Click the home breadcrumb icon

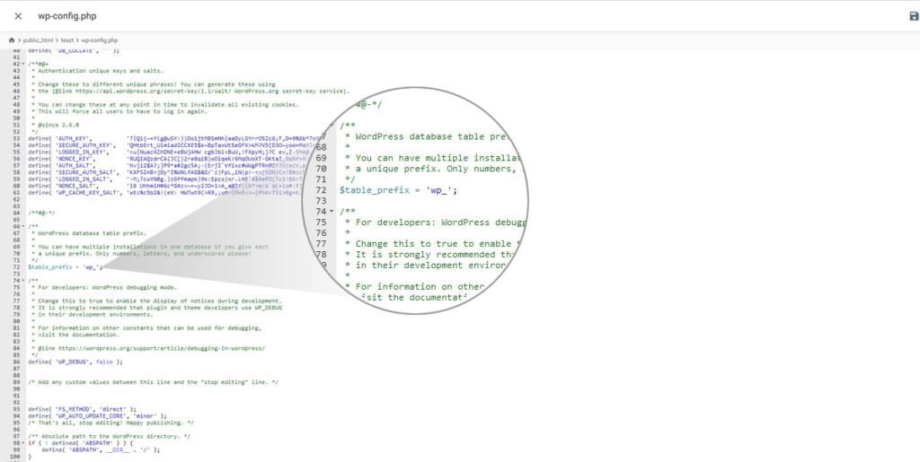click(x=12, y=40)
